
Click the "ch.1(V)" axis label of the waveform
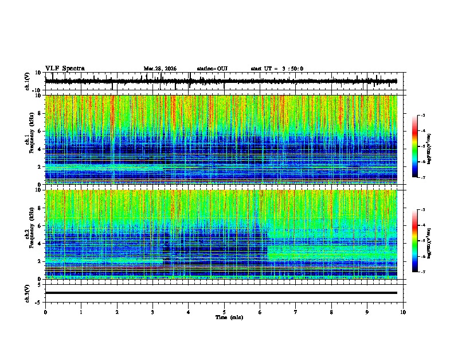coord(28,81)
